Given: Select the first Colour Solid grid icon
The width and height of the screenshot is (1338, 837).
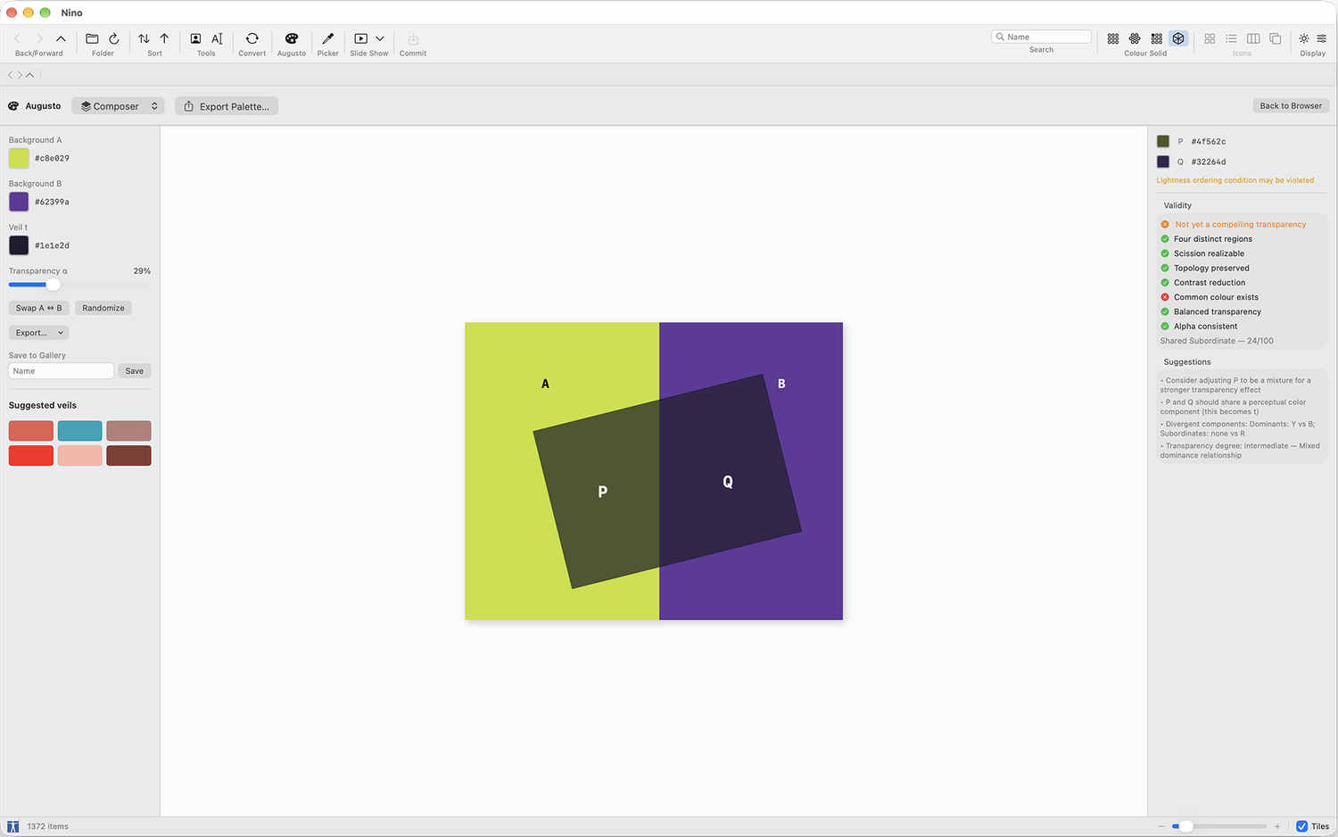Looking at the screenshot, I should pyautogui.click(x=1113, y=38).
